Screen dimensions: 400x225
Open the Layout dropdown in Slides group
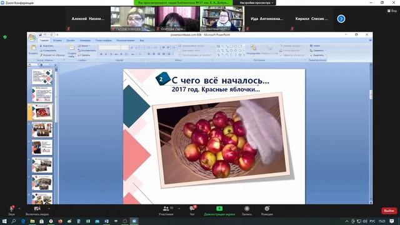84,46
